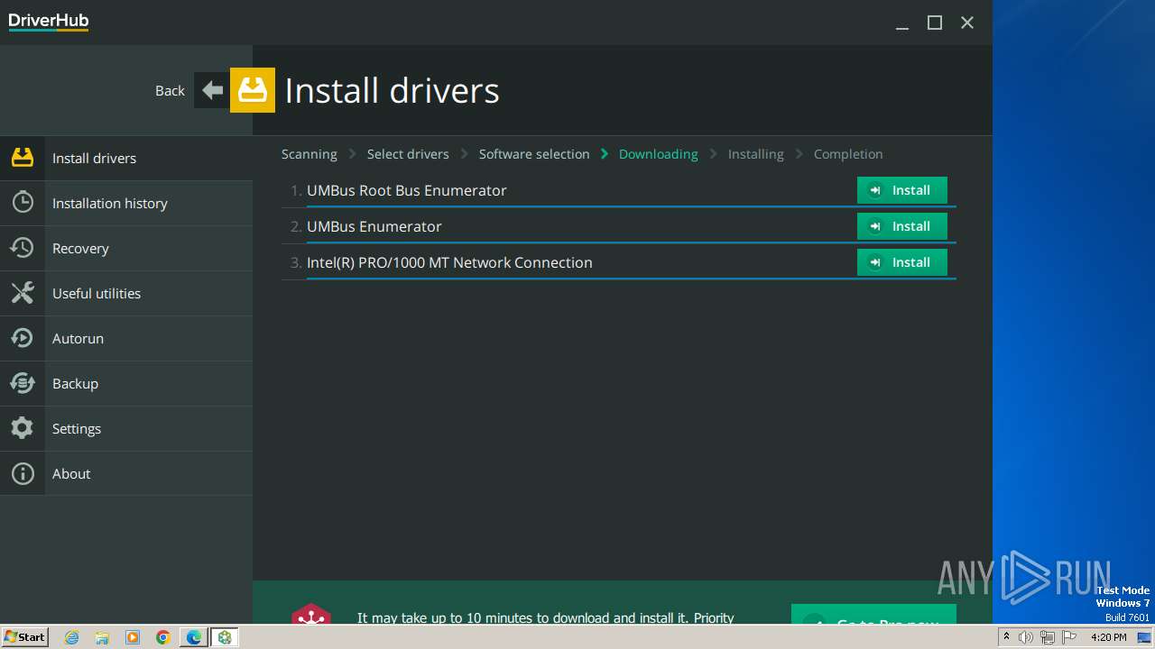Show hidden tray icons arrow

click(x=1006, y=637)
